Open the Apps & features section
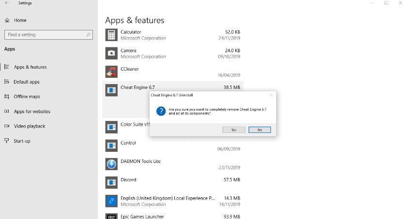 click(x=30, y=67)
